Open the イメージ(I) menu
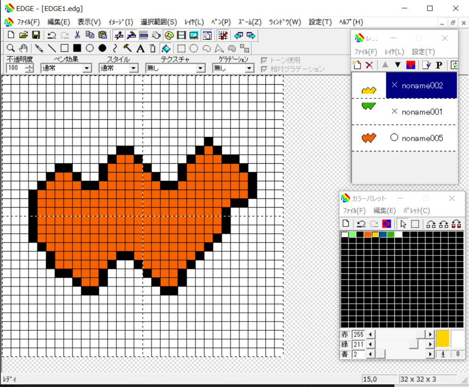The image size is (469, 387). click(120, 22)
